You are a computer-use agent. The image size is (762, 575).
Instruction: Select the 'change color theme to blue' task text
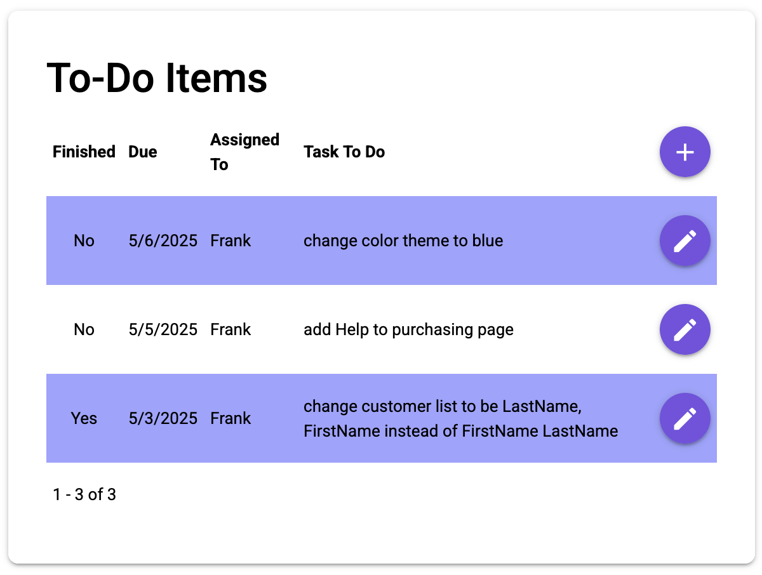coord(403,241)
